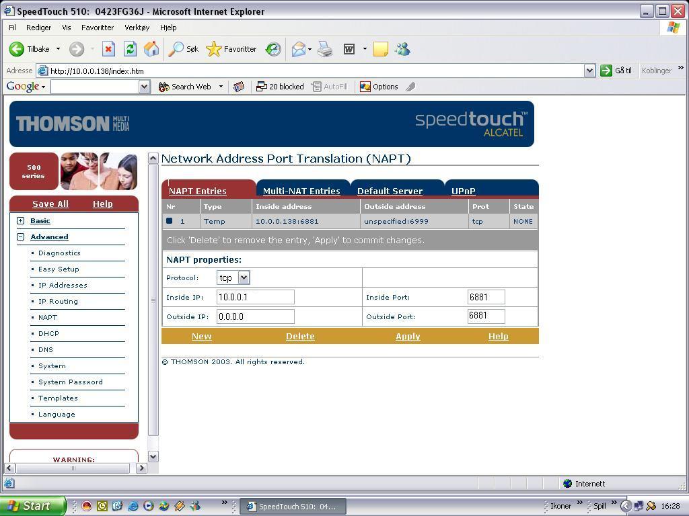Open the Mail envelope icon
Screen dimensions: 689x516
[299, 49]
